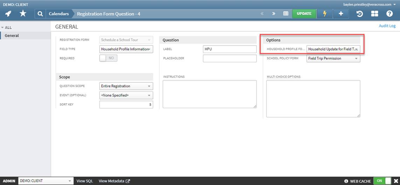The height and width of the screenshot is (185, 400).
Task: Click the Sort Key field
Action: point(126,104)
